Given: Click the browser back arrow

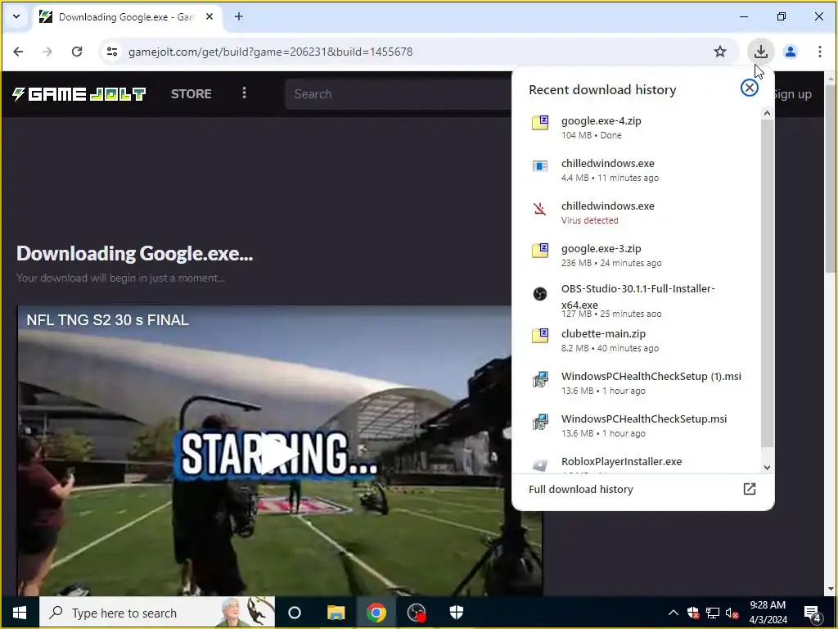Looking at the screenshot, I should tap(18, 52).
